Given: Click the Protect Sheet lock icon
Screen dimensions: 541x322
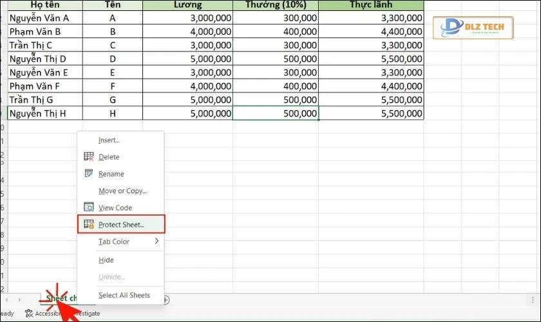Looking at the screenshot, I should coord(89,225).
